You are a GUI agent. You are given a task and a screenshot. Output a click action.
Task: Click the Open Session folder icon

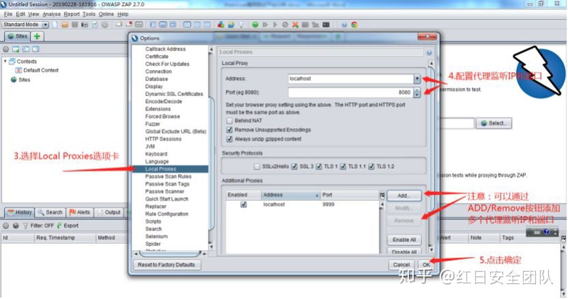(65, 24)
